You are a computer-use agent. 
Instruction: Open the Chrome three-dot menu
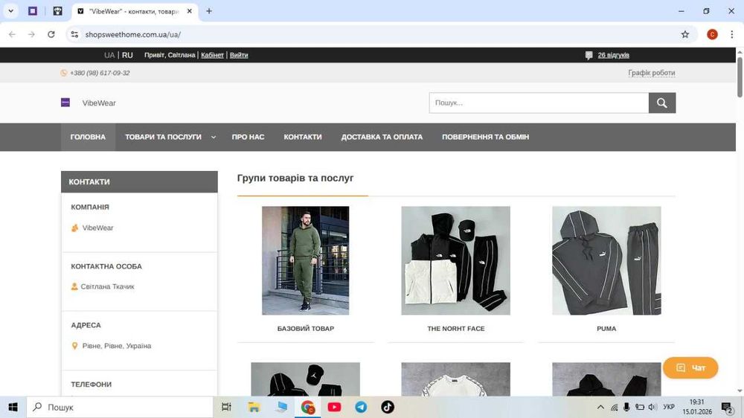(x=731, y=34)
